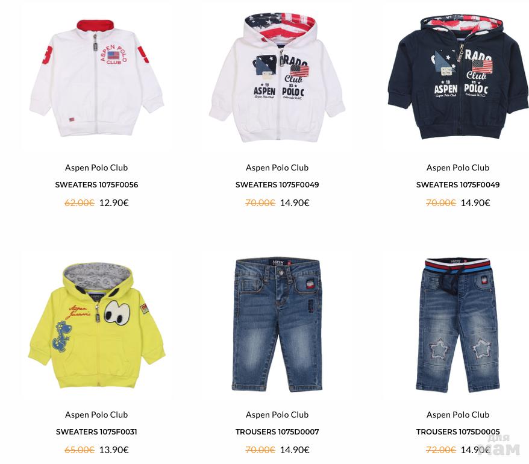This screenshot has width=529, height=464.
Task: Click the 13.90€ sale price
Action: click(114, 450)
